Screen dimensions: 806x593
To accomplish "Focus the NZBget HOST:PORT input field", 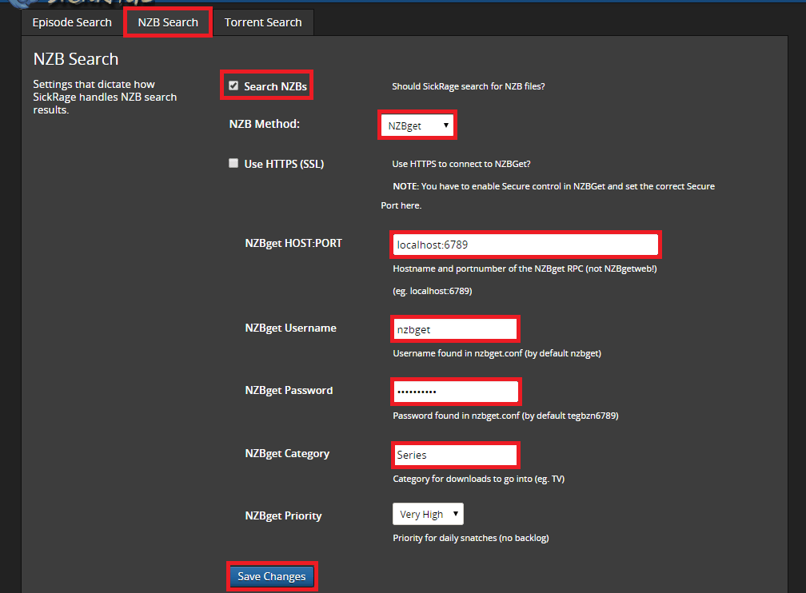I will click(525, 245).
